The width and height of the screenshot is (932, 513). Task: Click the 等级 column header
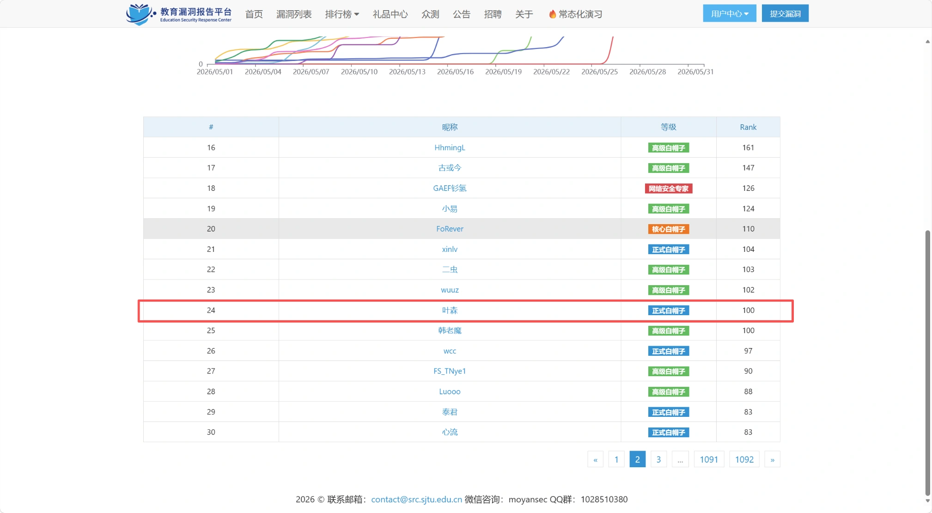pos(668,127)
